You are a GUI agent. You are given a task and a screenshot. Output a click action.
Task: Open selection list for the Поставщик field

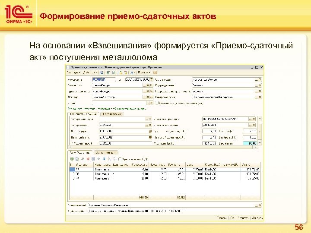tap(144, 85)
